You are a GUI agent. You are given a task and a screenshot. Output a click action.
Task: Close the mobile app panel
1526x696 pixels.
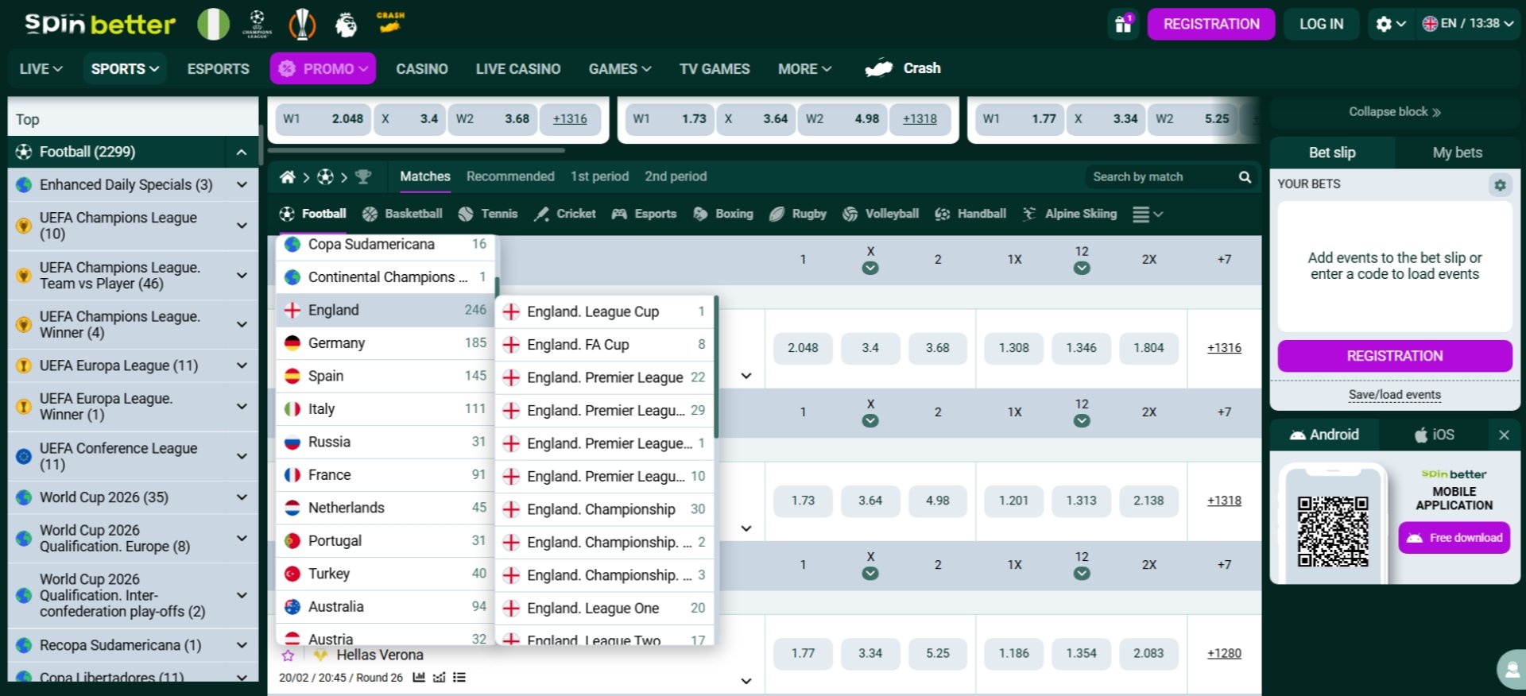1504,435
